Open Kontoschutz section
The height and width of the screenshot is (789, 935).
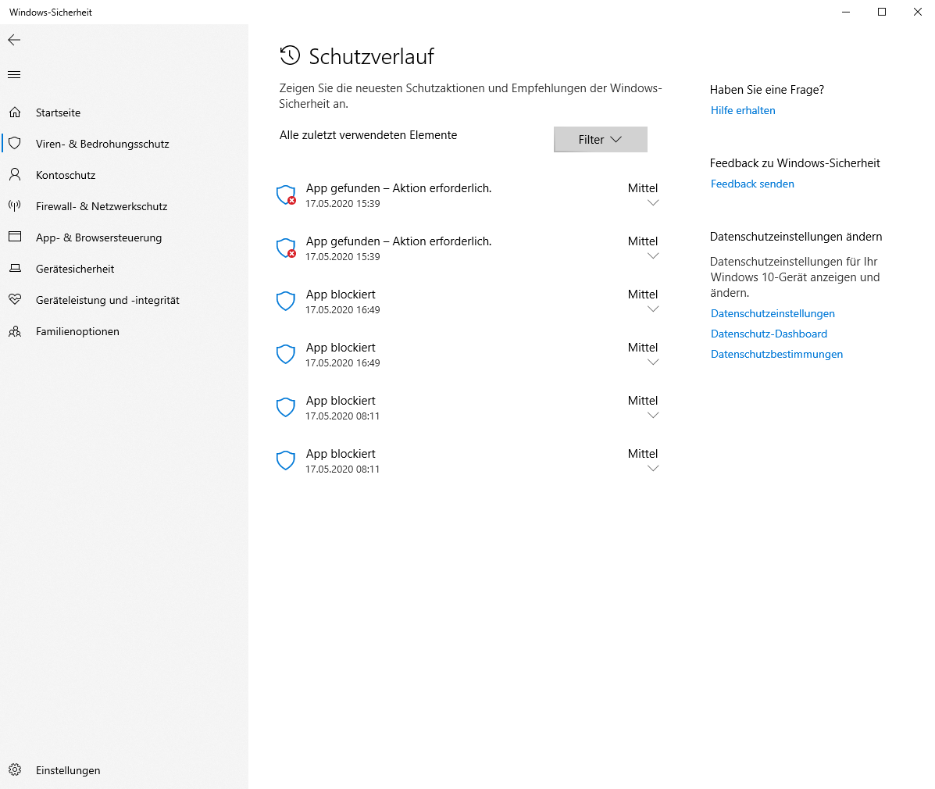124,175
